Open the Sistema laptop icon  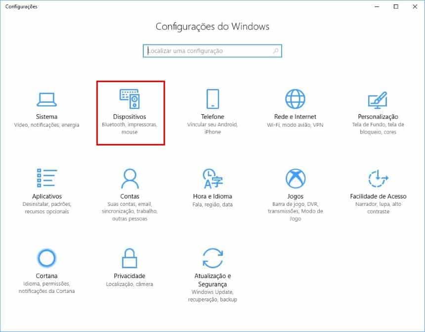pyautogui.click(x=46, y=99)
